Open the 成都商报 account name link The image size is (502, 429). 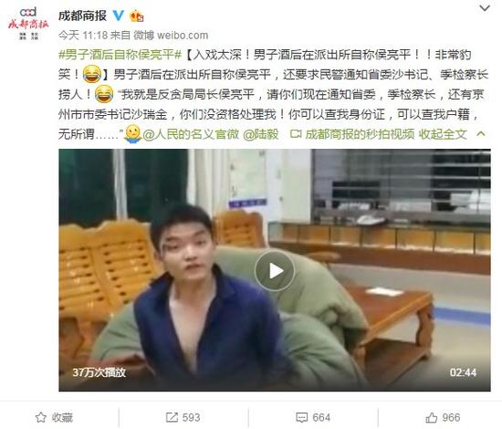[x=82, y=16]
